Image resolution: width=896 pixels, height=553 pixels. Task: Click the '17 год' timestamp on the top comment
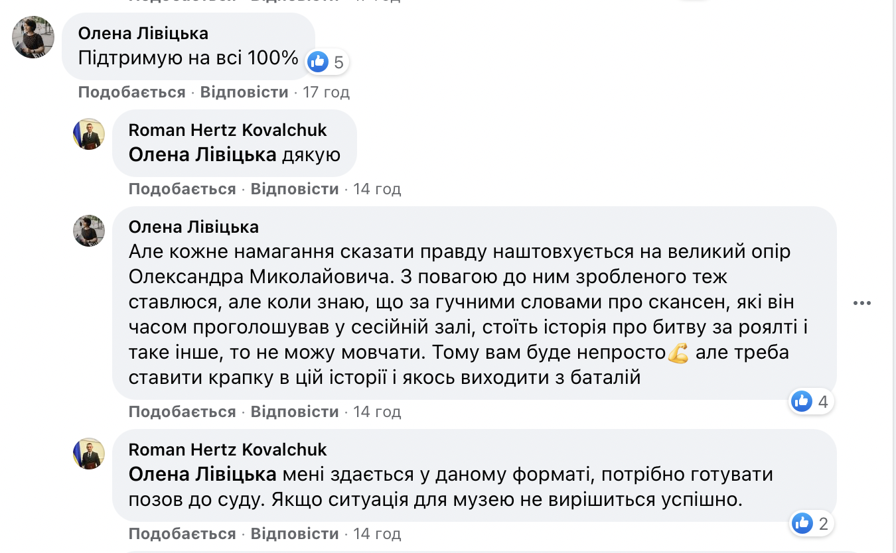[326, 92]
